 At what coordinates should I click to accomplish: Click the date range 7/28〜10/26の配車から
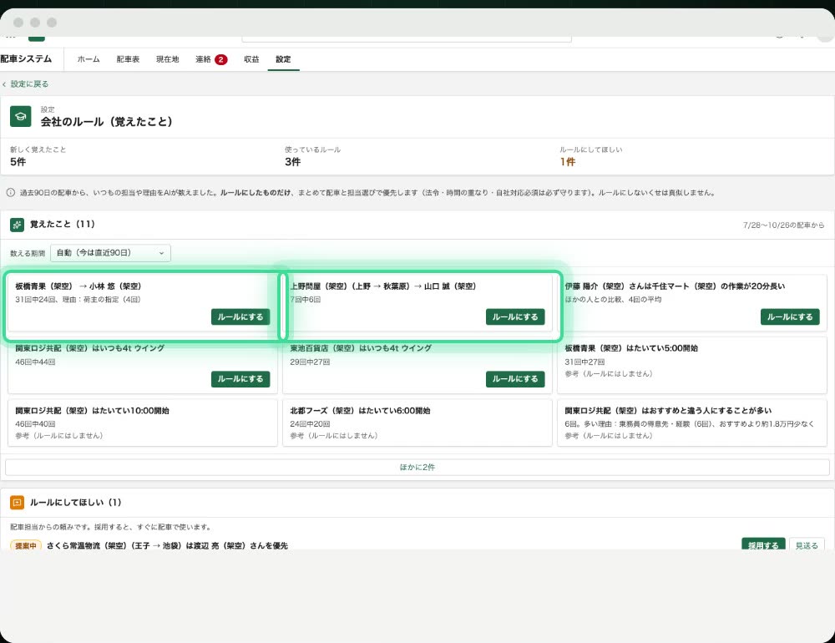click(783, 225)
